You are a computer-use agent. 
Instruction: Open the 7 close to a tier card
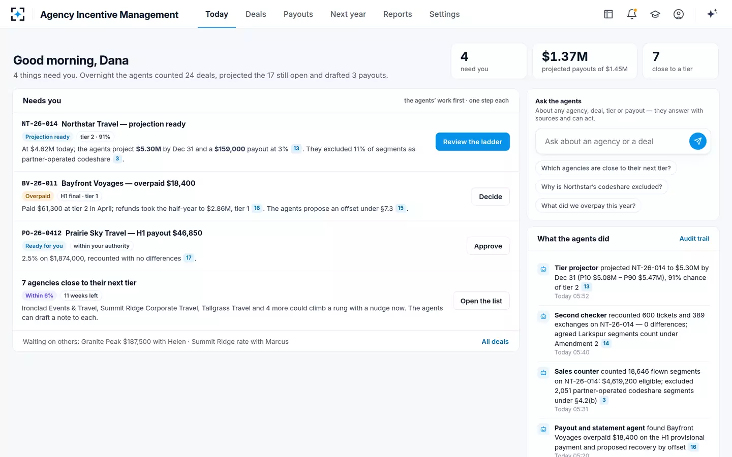pyautogui.click(x=680, y=61)
